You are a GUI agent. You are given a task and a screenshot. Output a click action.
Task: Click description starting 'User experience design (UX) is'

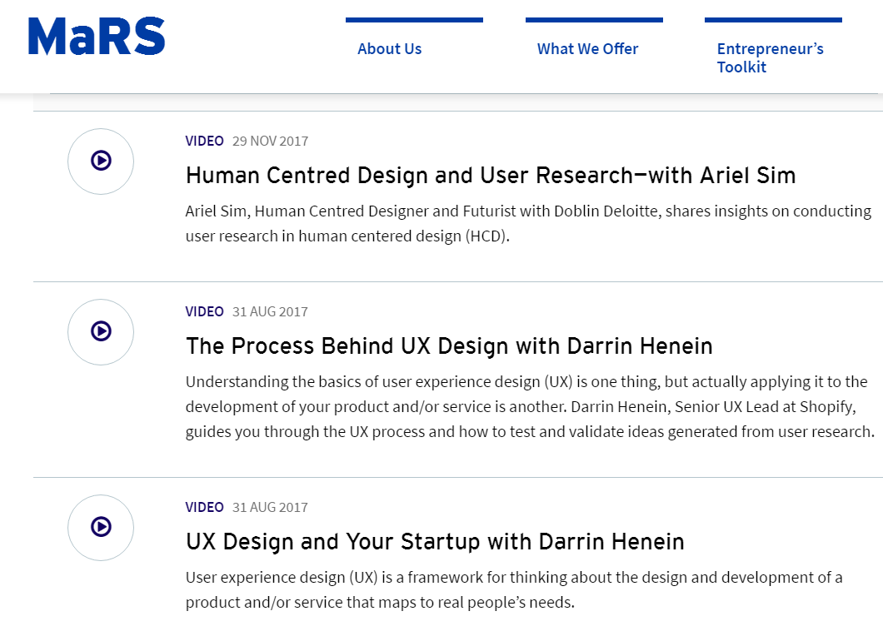(x=514, y=589)
